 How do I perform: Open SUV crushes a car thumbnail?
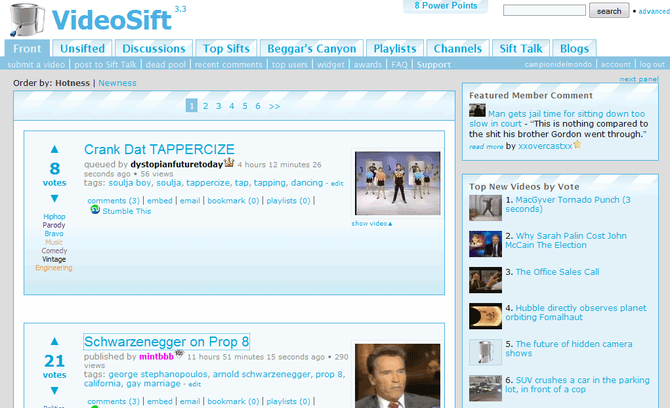(x=486, y=388)
